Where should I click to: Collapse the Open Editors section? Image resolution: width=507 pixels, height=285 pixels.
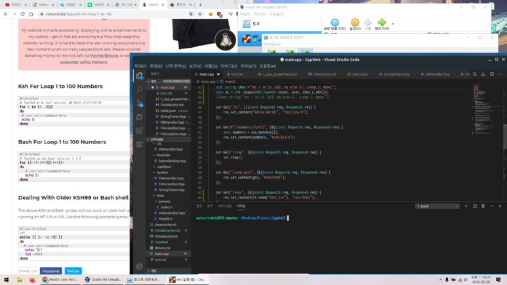click(169, 81)
